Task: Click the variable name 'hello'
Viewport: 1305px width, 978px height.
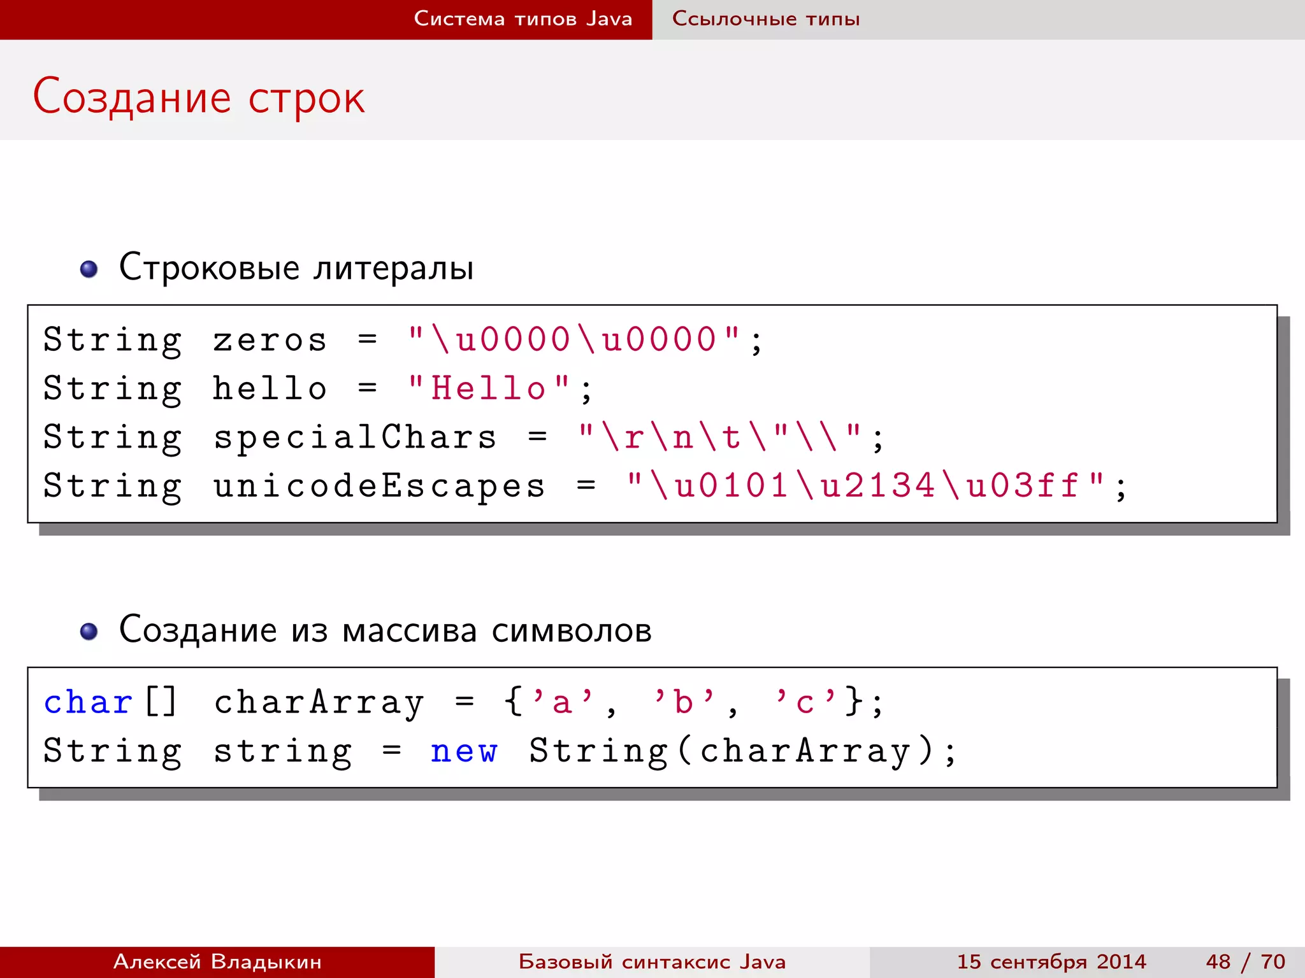Action: coord(270,388)
